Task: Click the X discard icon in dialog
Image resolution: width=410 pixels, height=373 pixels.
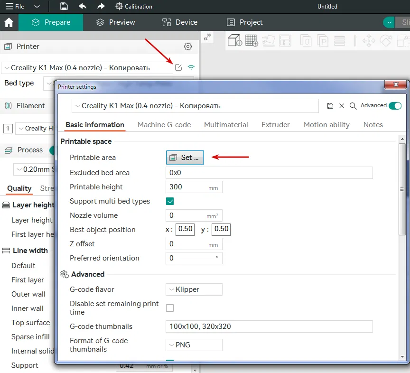Action: pos(342,106)
